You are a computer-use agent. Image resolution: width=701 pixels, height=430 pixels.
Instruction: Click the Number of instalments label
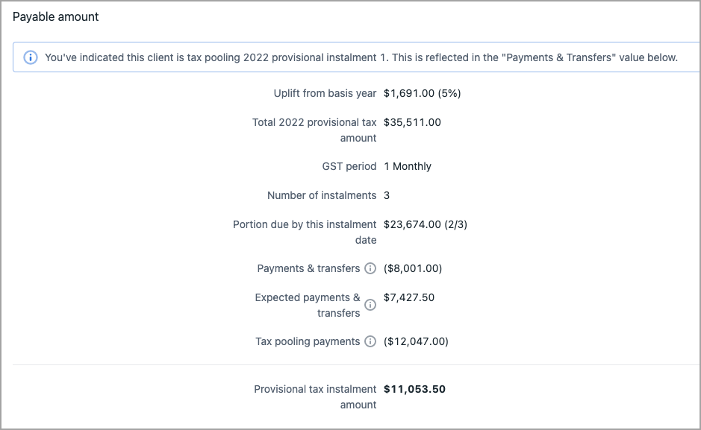coord(322,195)
